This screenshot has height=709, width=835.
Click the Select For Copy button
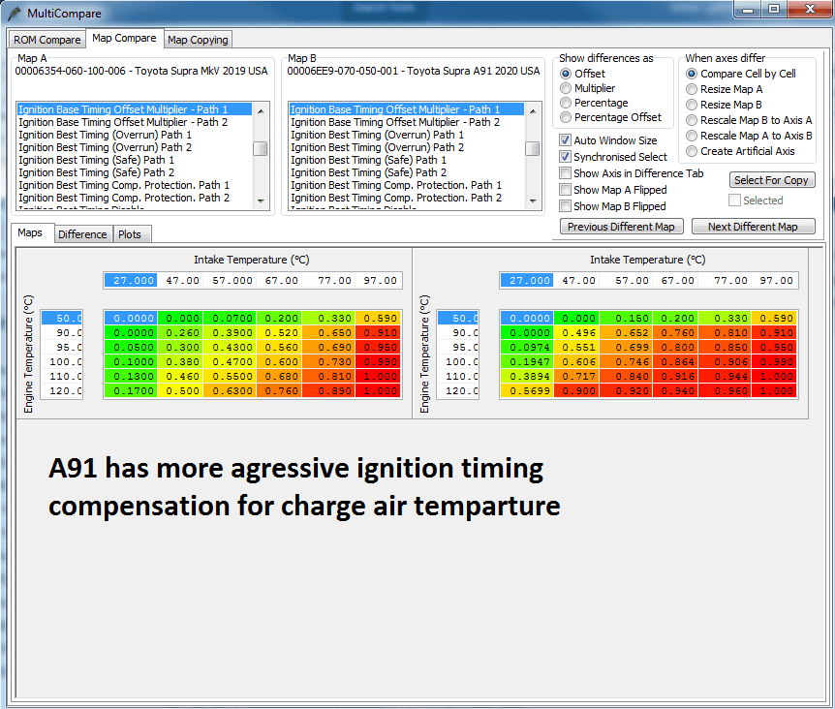coord(772,180)
